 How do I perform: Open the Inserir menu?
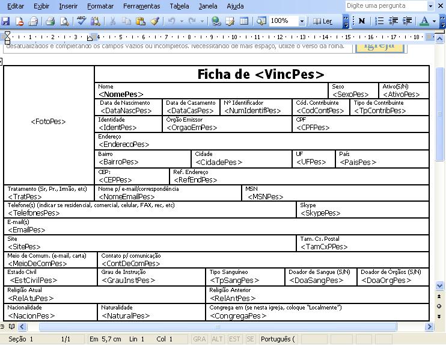[69, 6]
